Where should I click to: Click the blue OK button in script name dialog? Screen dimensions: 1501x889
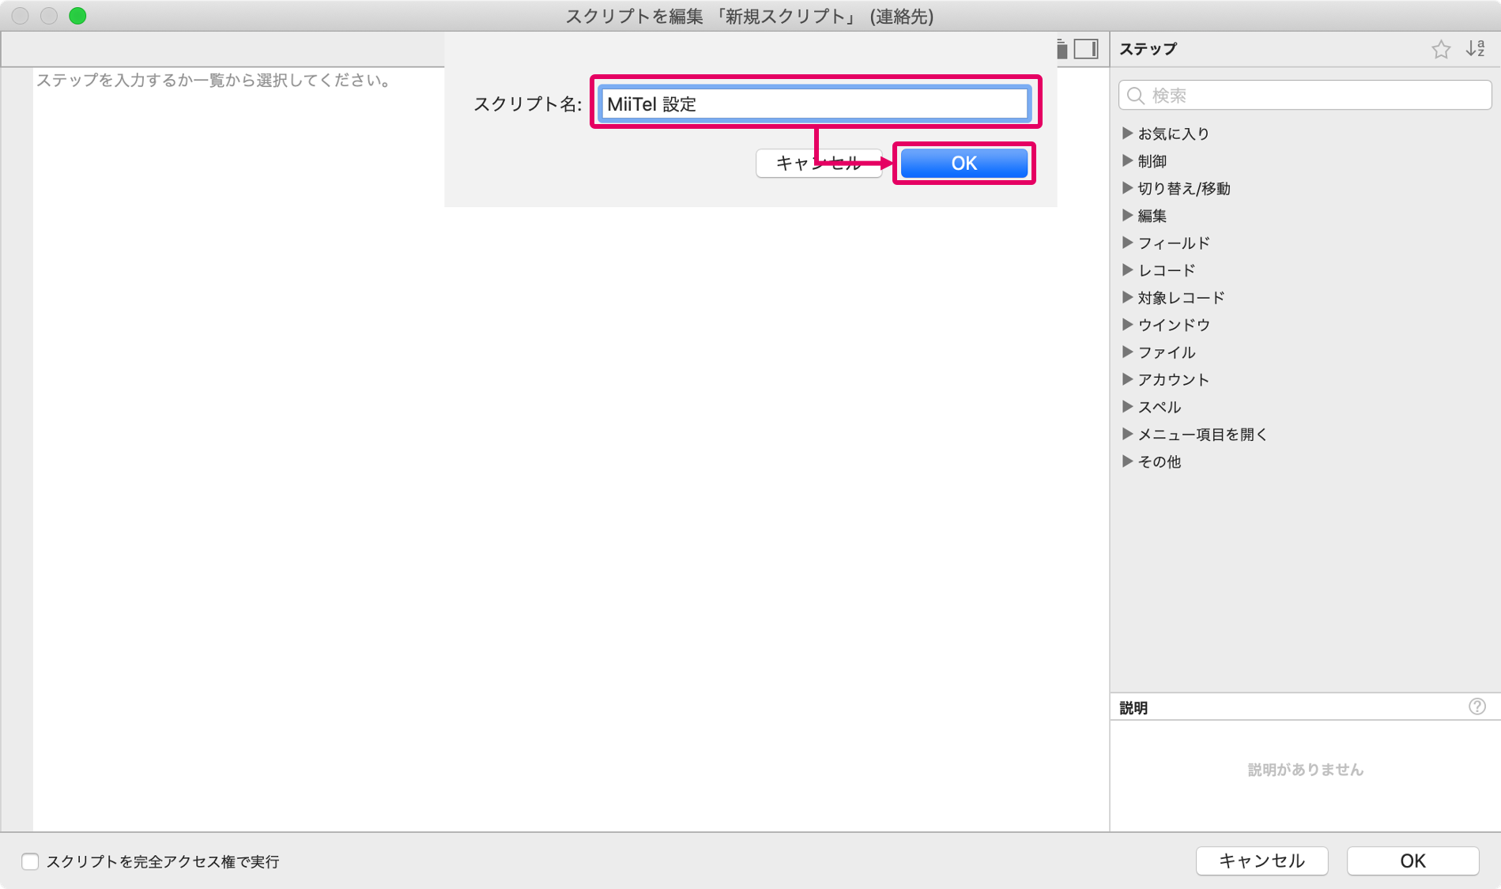click(x=964, y=163)
